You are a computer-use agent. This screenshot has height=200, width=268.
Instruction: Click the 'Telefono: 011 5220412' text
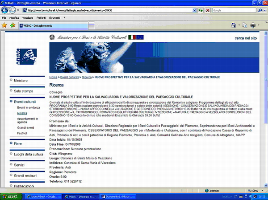66,181
